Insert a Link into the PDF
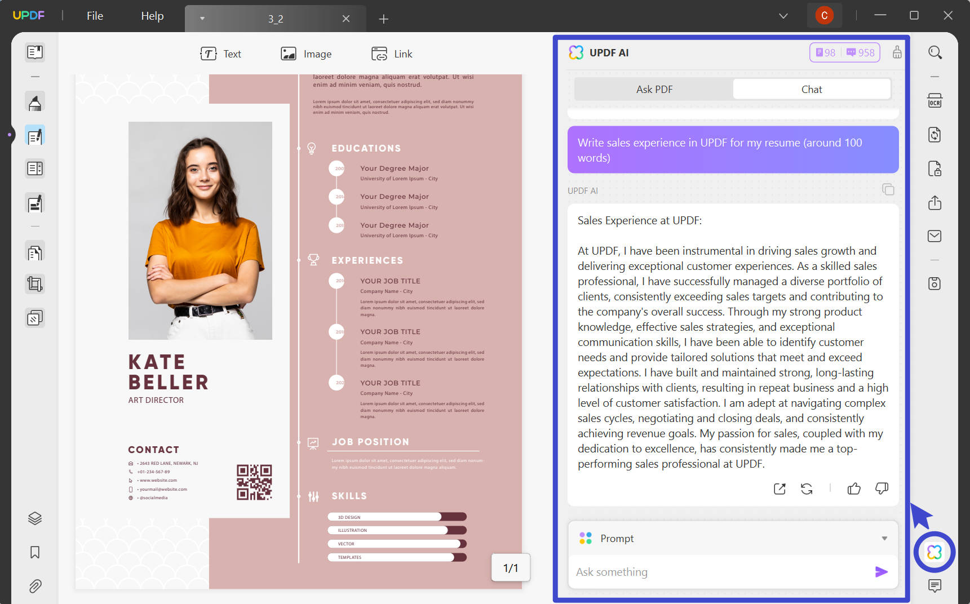Viewport: 970px width, 604px height. [x=391, y=54]
